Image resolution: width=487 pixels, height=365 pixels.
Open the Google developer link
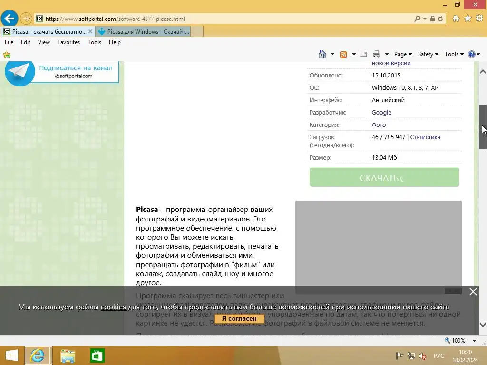(x=381, y=112)
